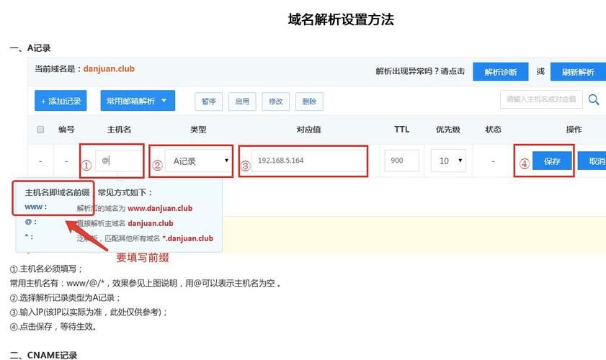
Task: Click the 保存 save button
Action: [552, 161]
